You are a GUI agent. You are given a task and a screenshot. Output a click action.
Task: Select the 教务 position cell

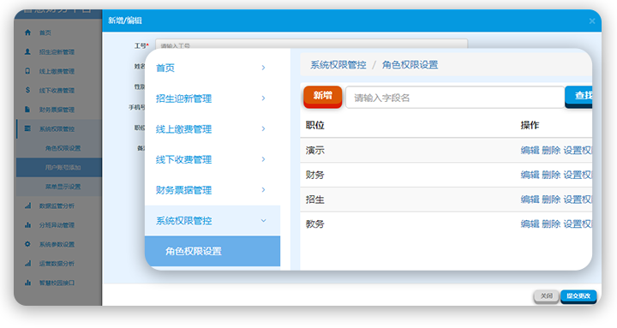pos(314,224)
